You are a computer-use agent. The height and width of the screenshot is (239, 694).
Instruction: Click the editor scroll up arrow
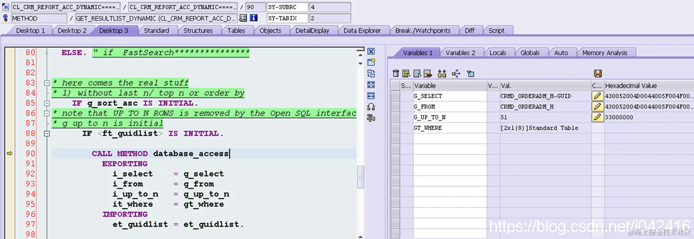pos(360,55)
